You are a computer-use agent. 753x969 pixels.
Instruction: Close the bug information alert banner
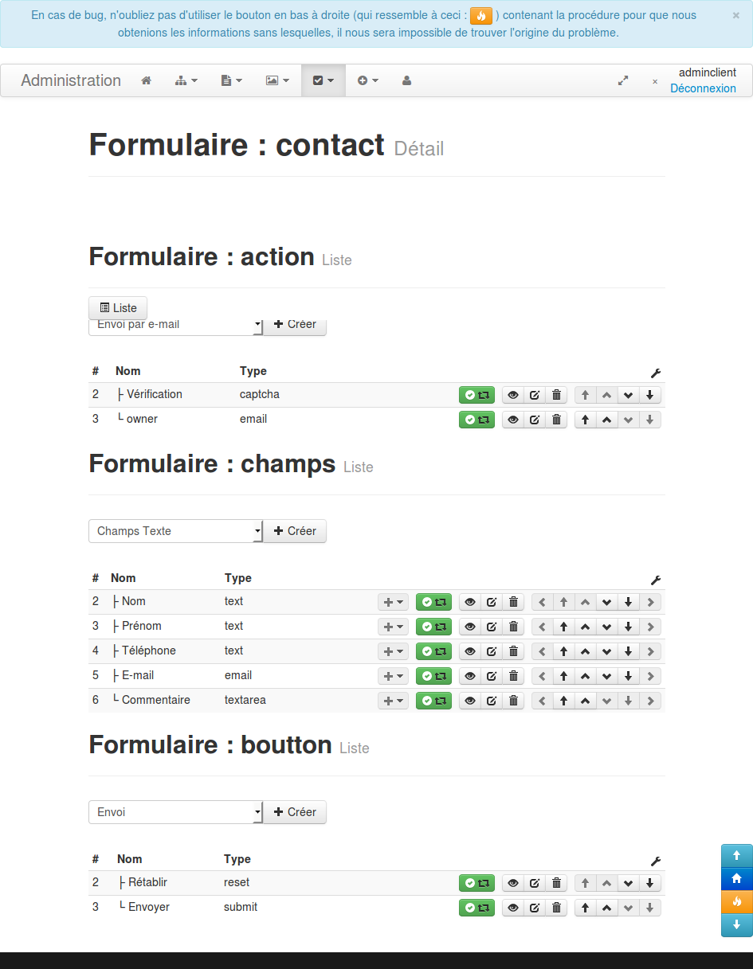[x=735, y=15]
